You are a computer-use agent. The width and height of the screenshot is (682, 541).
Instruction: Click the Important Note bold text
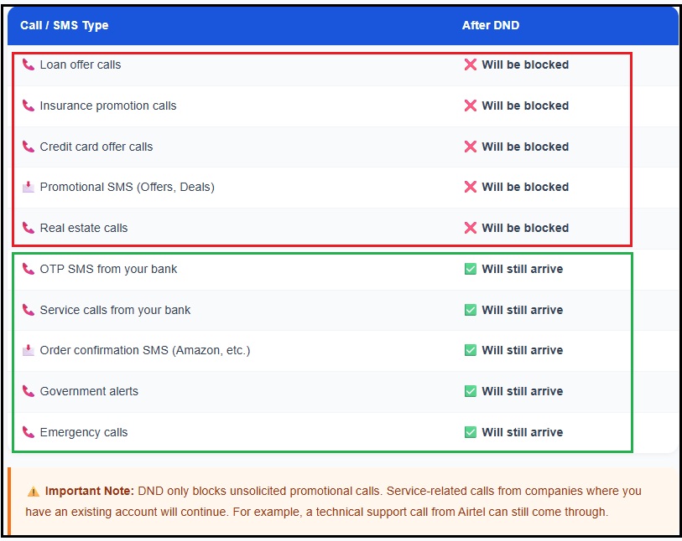[89, 491]
